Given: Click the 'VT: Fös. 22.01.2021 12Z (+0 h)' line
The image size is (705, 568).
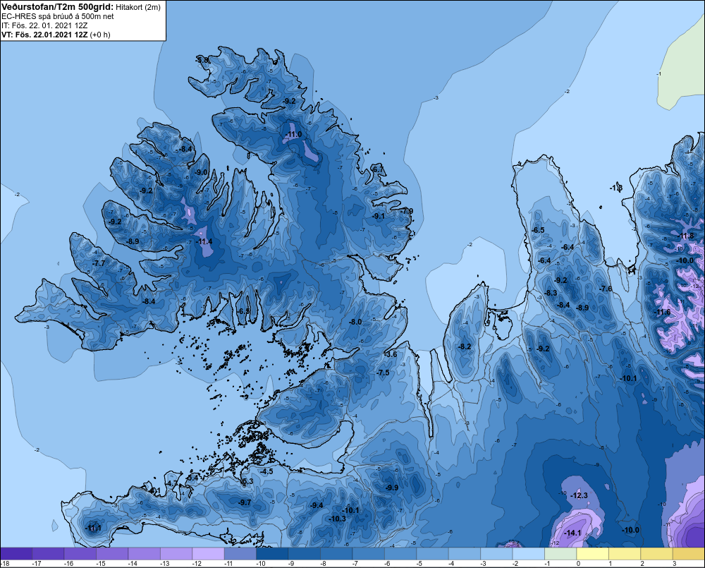Looking at the screenshot, I should [56, 34].
